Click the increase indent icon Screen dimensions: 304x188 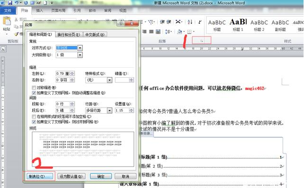click(169, 22)
